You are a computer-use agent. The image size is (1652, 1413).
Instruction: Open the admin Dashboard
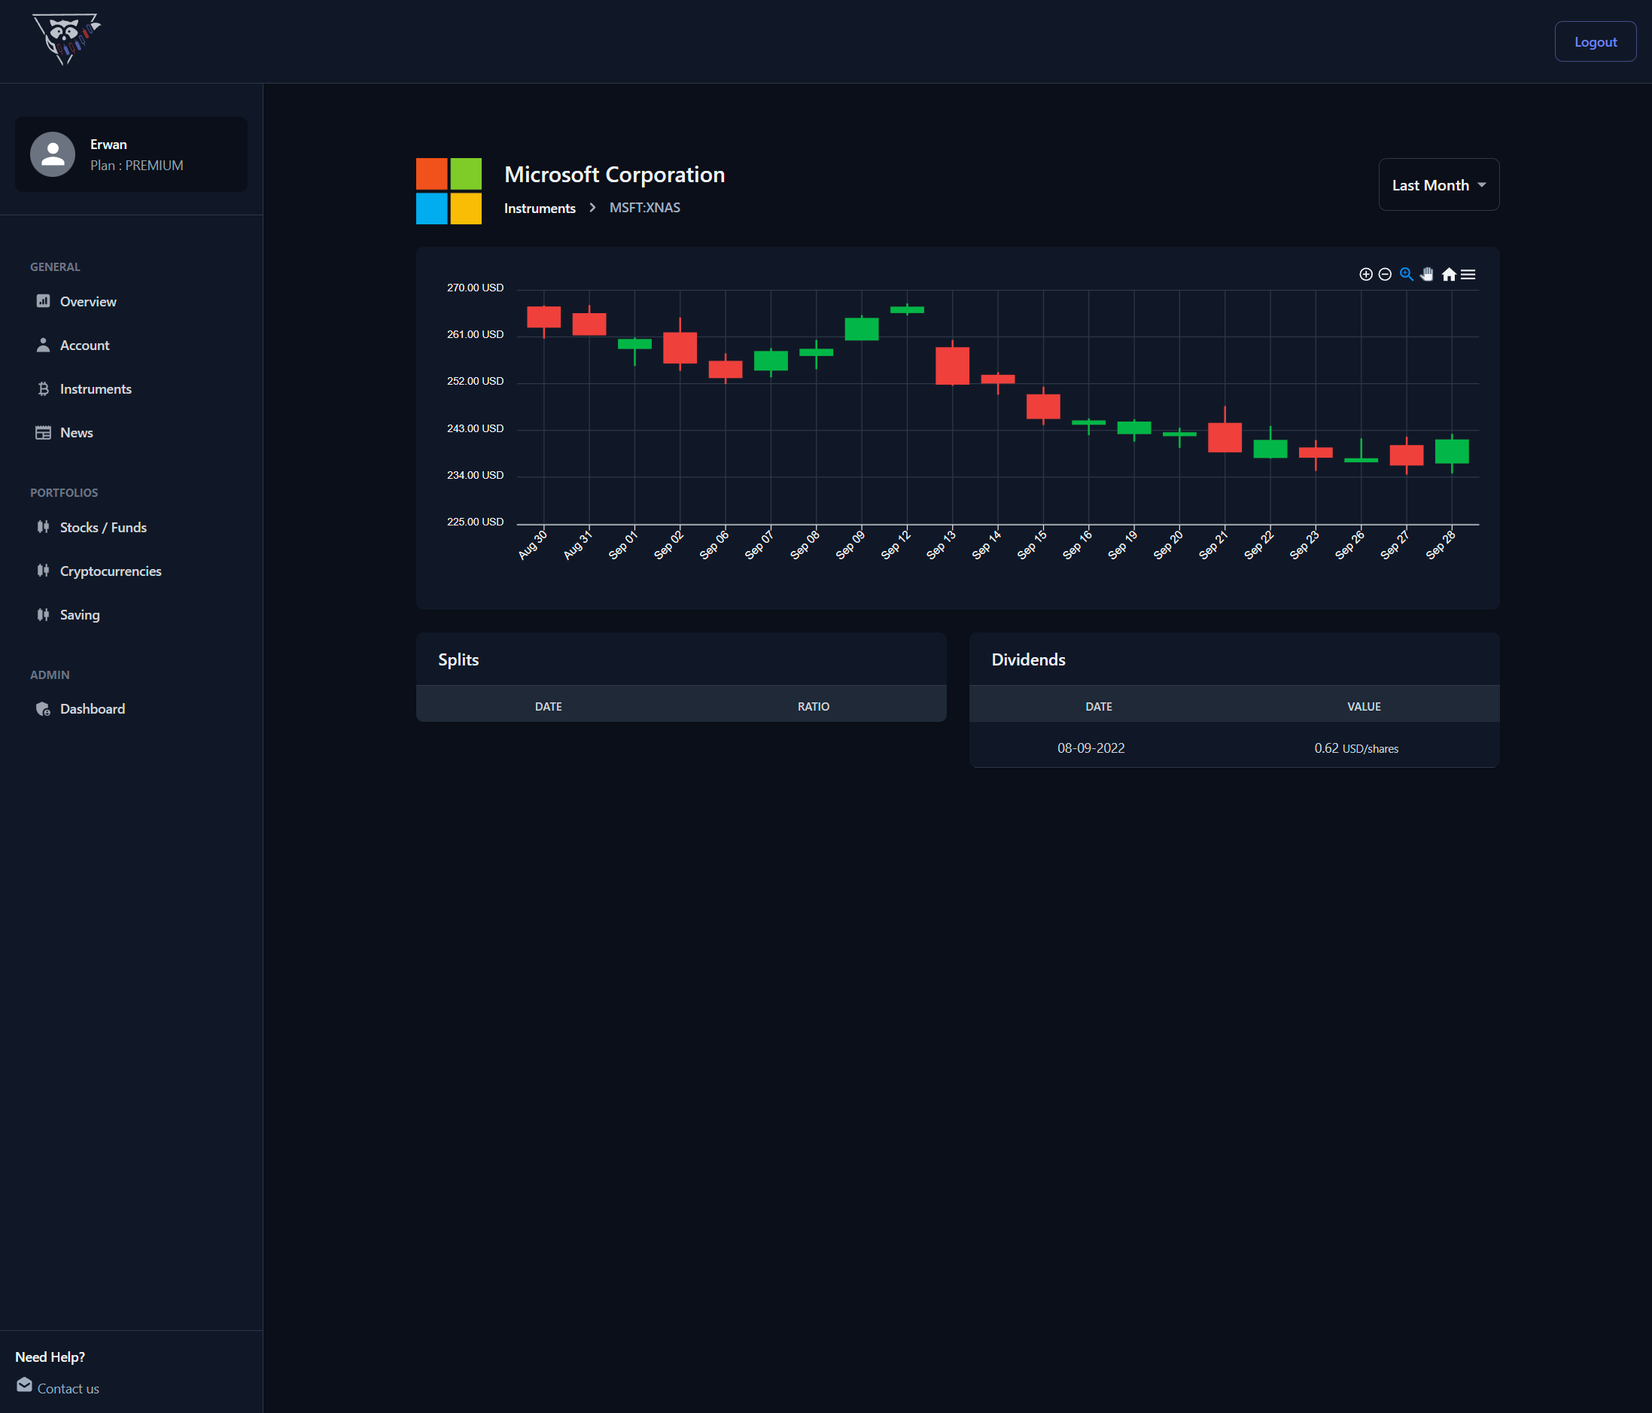[x=93, y=709]
